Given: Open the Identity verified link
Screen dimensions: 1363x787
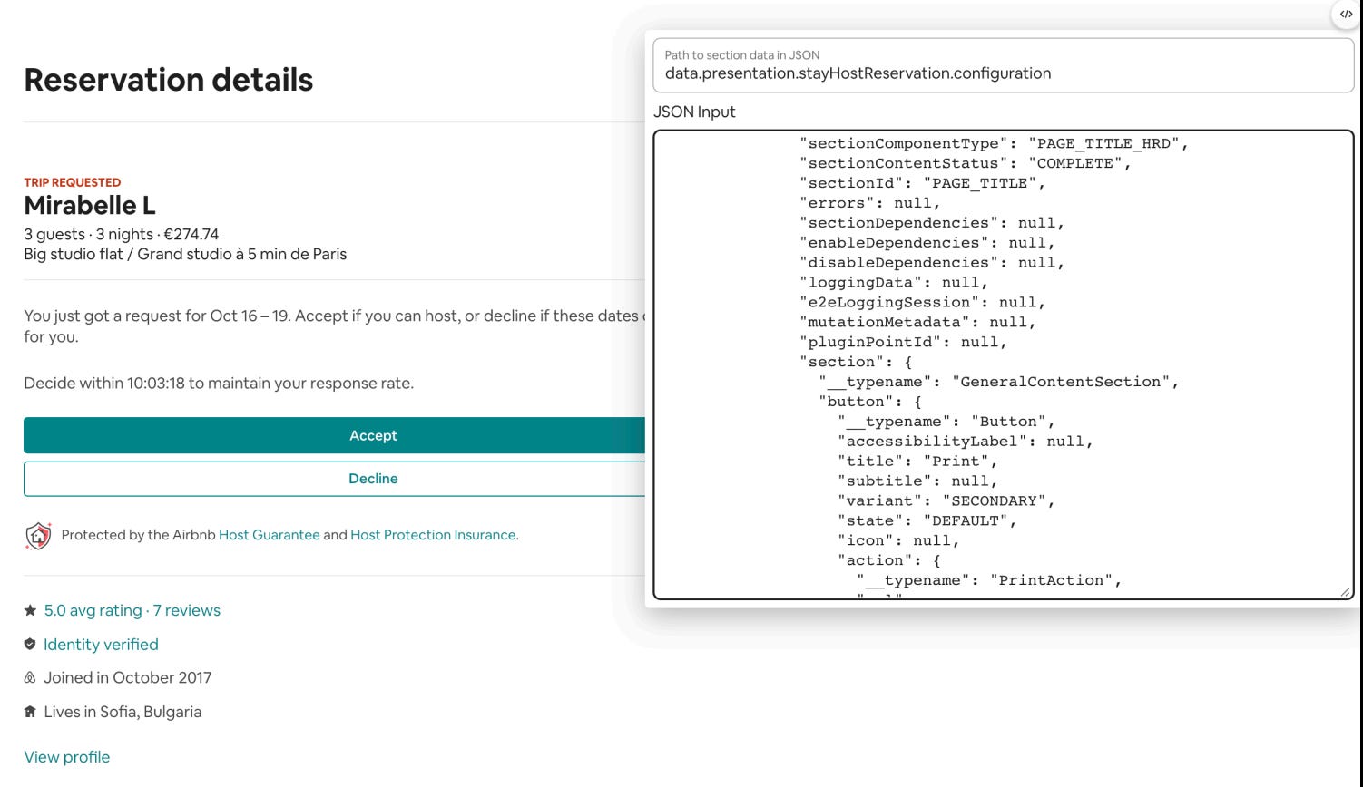Looking at the screenshot, I should (101, 645).
